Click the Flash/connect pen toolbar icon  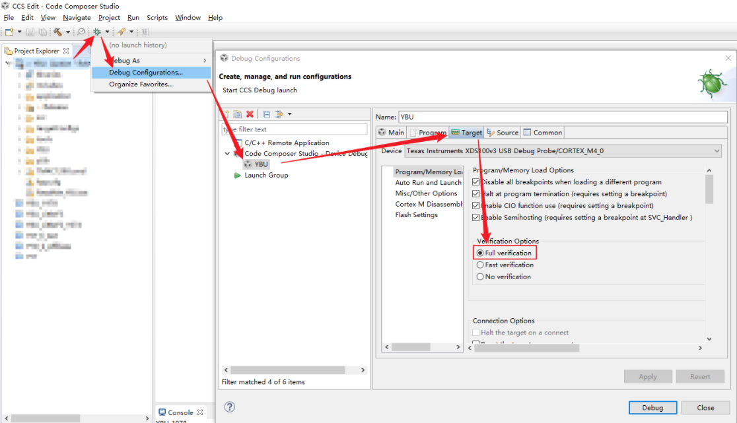122,32
